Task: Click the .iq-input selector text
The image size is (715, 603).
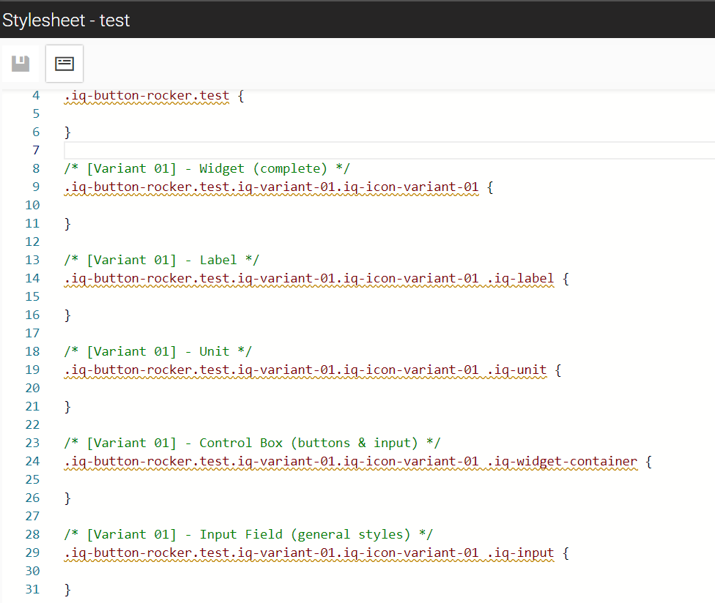Action: click(520, 553)
